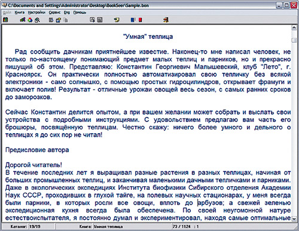This screenshot has width=299, height=231.
Task: Click the application icon in title bar
Action: click(x=4, y=5)
